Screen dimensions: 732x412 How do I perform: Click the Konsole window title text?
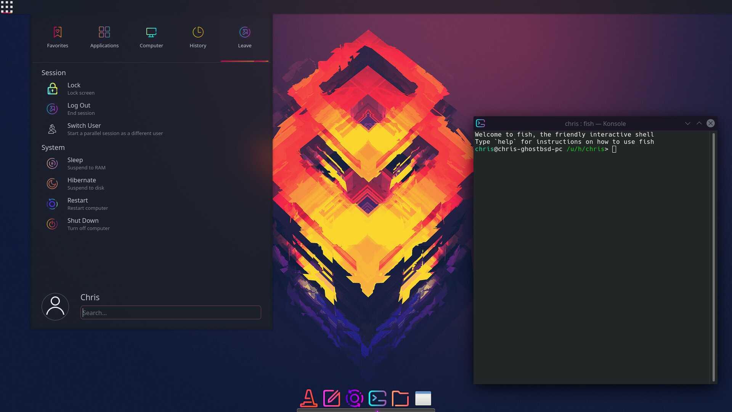pos(595,124)
